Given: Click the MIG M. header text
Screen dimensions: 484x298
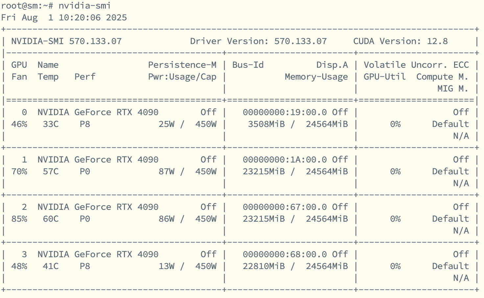Looking at the screenshot, I should coord(452,88).
